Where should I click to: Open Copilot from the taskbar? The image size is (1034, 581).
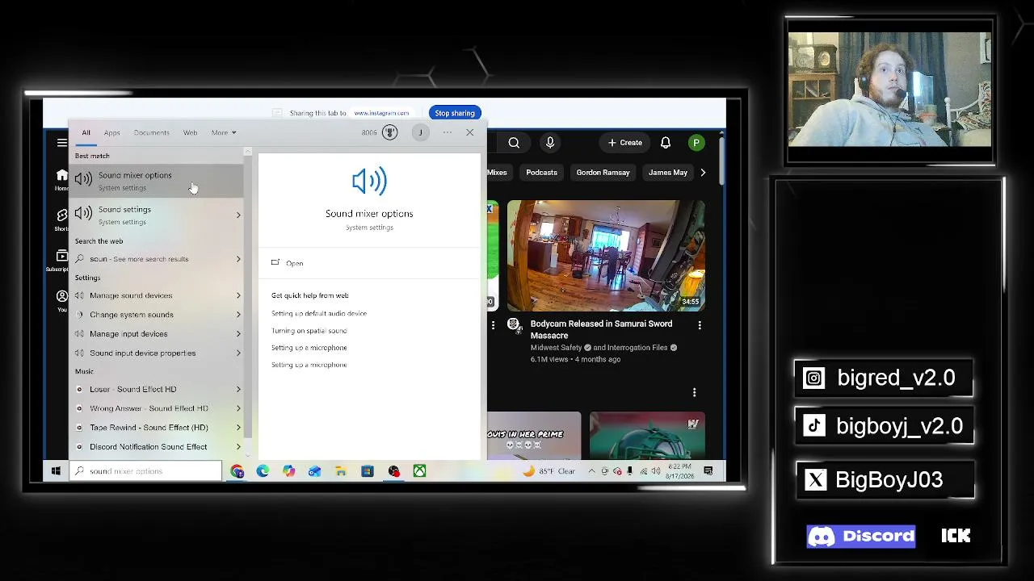288,471
